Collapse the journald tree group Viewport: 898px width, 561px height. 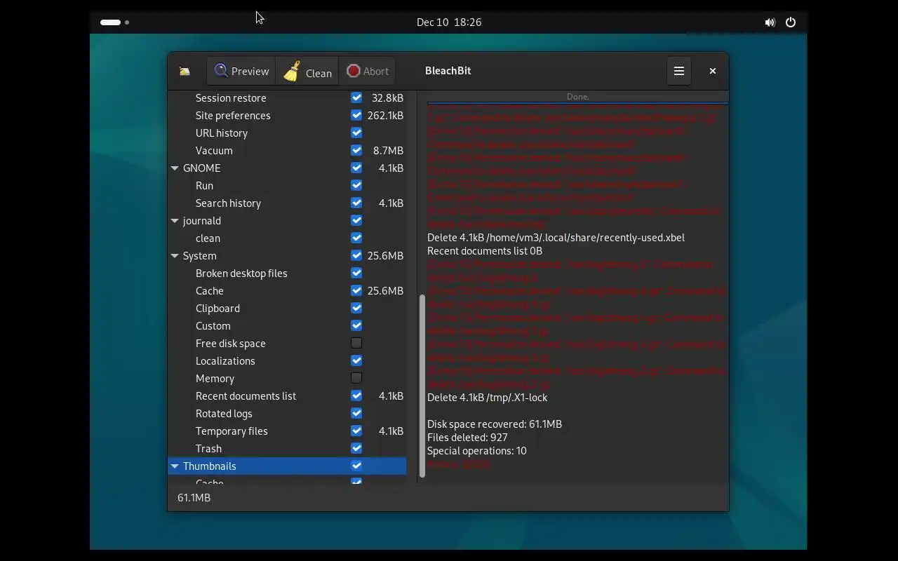[175, 221]
